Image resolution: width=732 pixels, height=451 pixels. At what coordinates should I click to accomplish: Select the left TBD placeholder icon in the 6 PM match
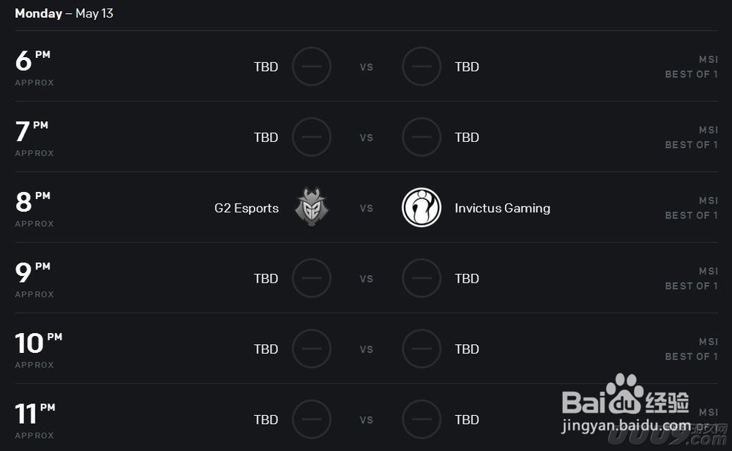pos(311,67)
